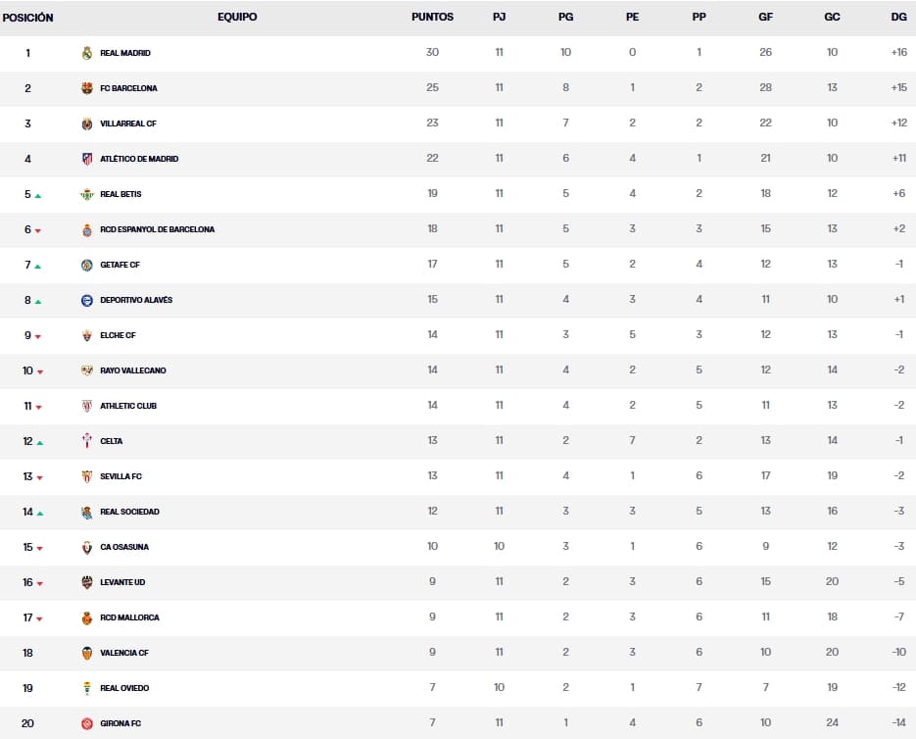Viewport: 916px width, 739px height.
Task: Open the RCD Espanyol de Barcelona link
Action: (x=157, y=229)
